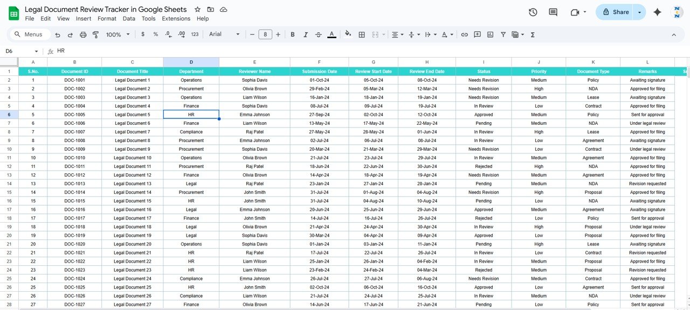Viewport: 690px width, 310px height.
Task: Open version history clock icon
Action: coord(533,12)
